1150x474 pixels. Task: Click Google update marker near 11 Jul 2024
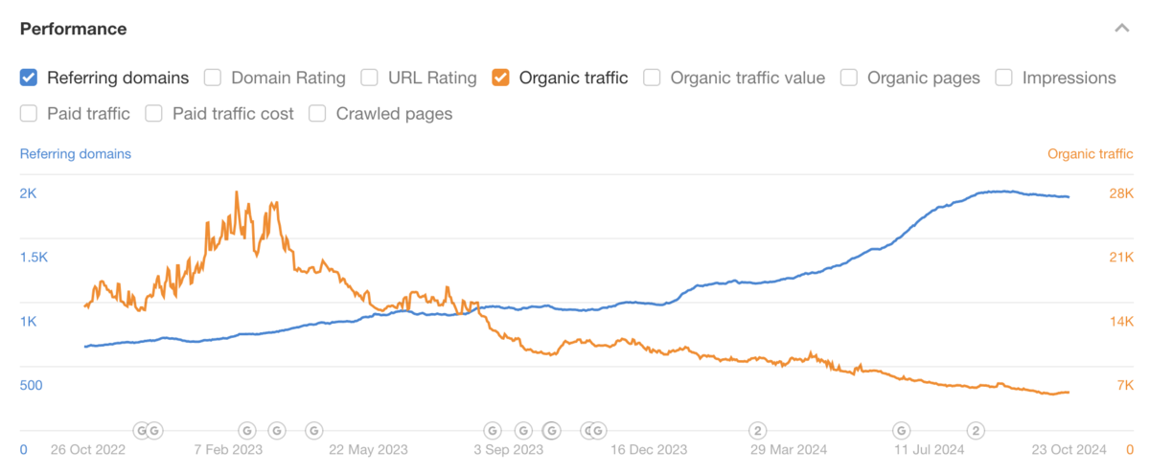pos(901,430)
